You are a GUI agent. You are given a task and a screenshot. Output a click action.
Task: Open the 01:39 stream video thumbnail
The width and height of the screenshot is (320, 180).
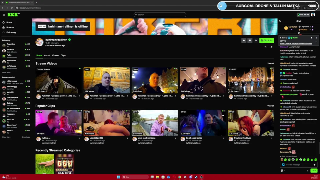click(x=203, y=80)
